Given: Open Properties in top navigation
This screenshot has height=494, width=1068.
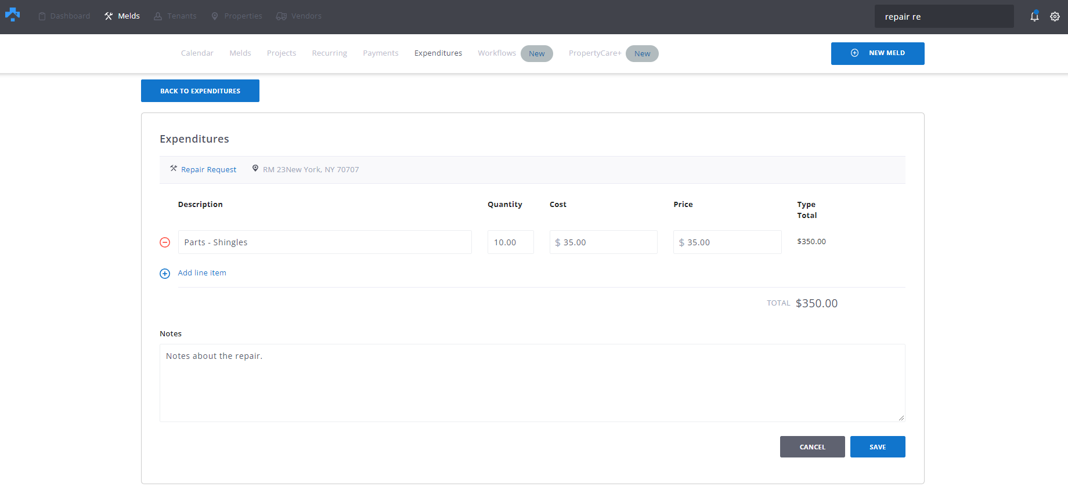Looking at the screenshot, I should [243, 16].
